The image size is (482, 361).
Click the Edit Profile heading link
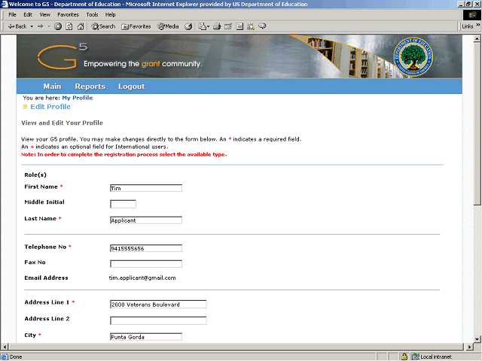click(50, 107)
